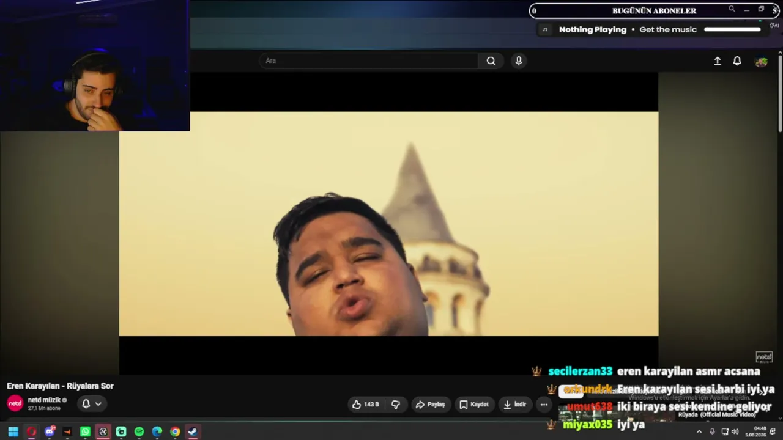
Task: Open YouTube notifications bell in header
Action: point(737,61)
